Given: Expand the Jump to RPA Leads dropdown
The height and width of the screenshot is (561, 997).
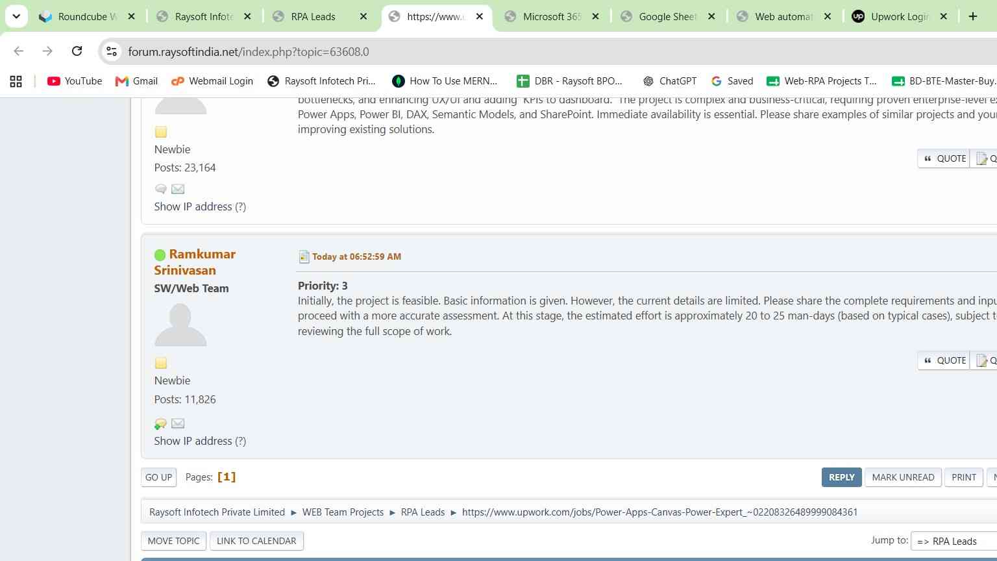Looking at the screenshot, I should click(954, 541).
